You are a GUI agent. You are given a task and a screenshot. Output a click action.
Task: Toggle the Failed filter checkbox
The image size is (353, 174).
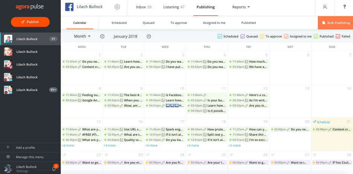(x=338, y=36)
